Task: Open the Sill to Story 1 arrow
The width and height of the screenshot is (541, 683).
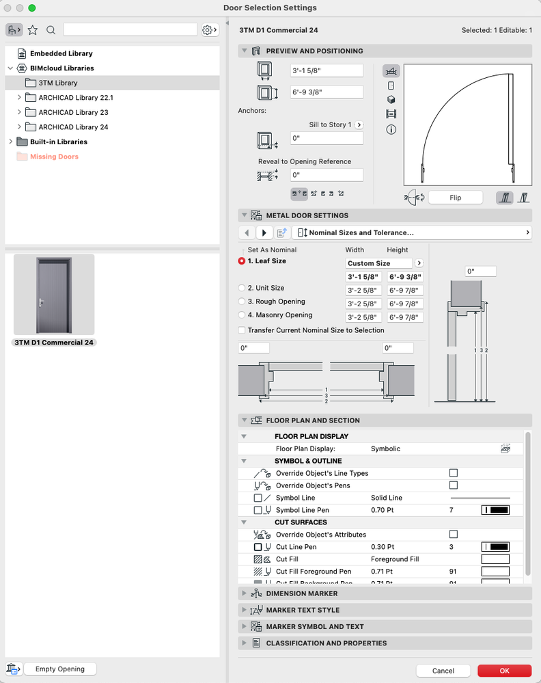Action: point(359,125)
